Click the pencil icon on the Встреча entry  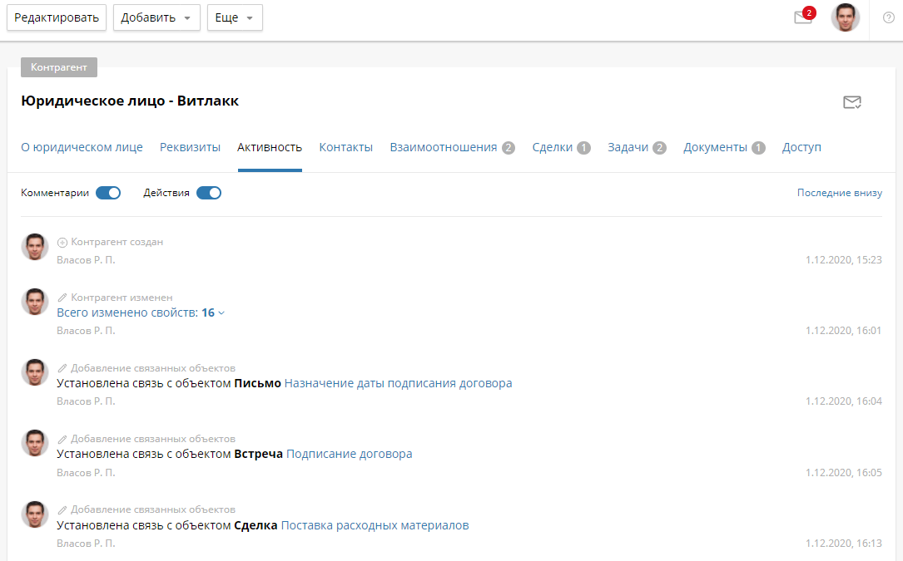62,439
